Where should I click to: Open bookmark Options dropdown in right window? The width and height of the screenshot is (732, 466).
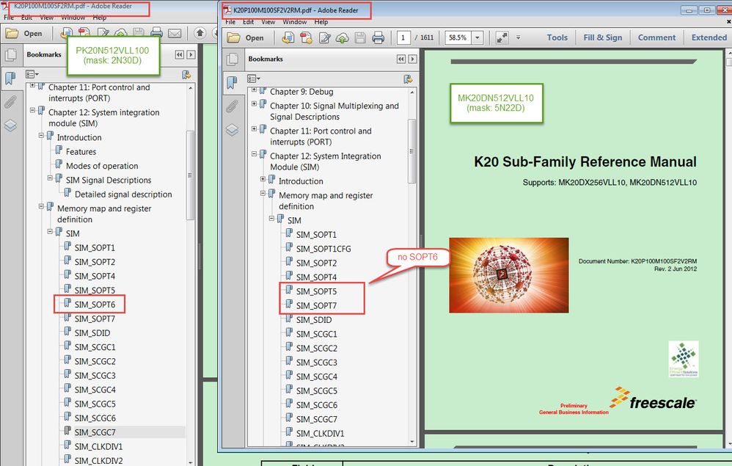coord(254,79)
